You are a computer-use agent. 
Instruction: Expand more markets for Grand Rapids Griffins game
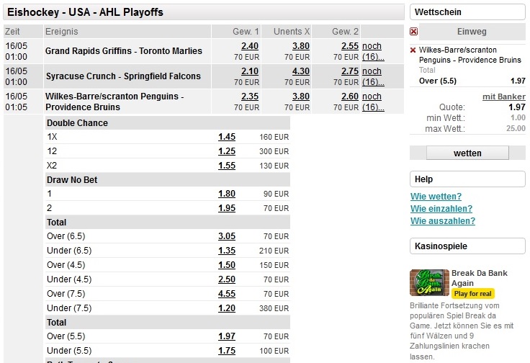pyautogui.click(x=373, y=51)
